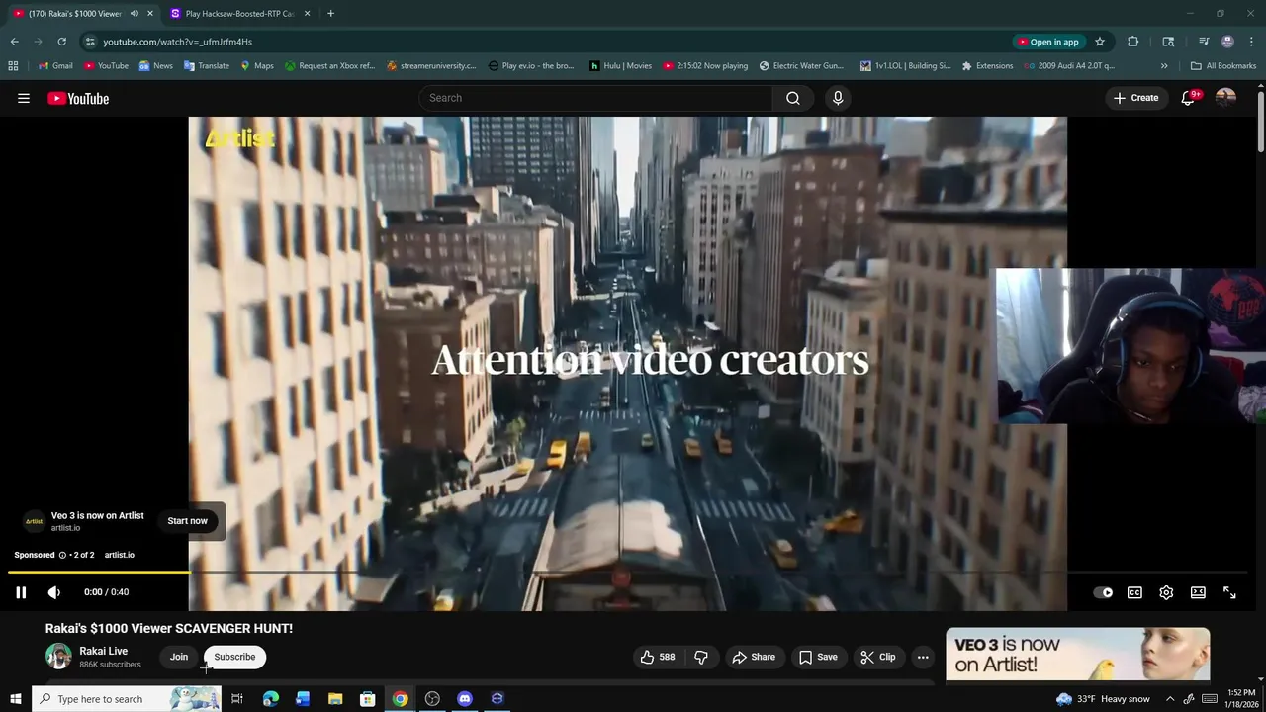The image size is (1266, 712).
Task: Mute the video volume speaker icon
Action: coord(54,592)
